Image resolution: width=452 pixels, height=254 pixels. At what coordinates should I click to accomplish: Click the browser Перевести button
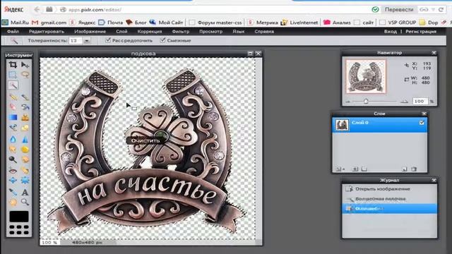(x=399, y=9)
